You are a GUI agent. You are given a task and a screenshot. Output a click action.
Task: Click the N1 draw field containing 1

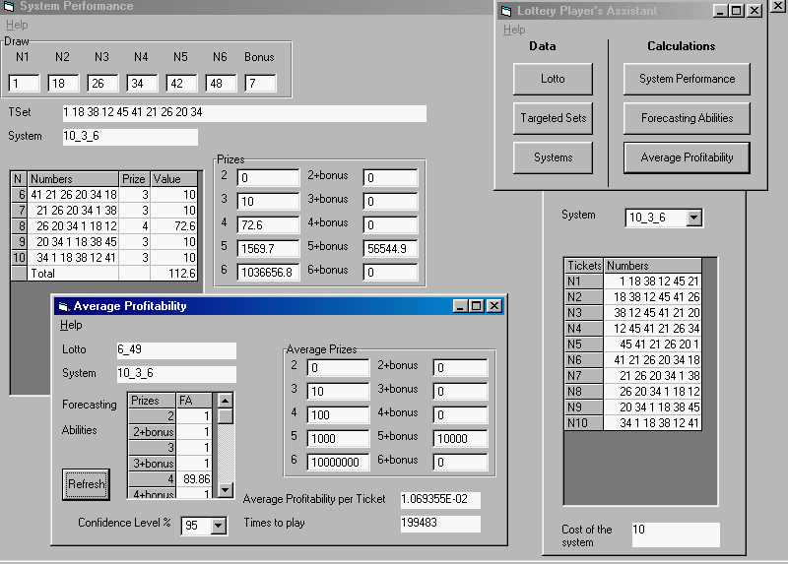coord(24,84)
